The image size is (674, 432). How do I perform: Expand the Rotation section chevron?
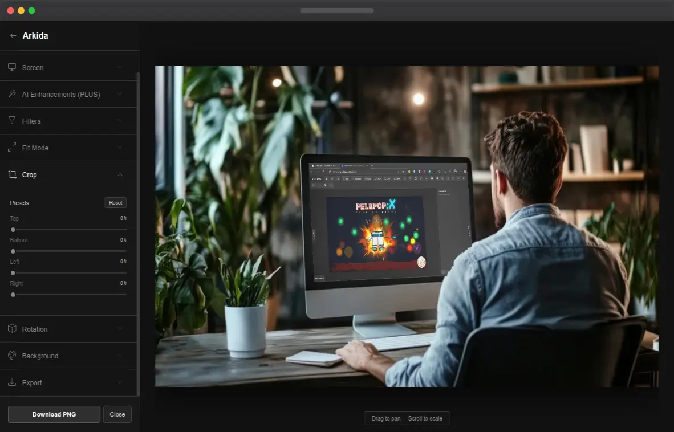[120, 329]
